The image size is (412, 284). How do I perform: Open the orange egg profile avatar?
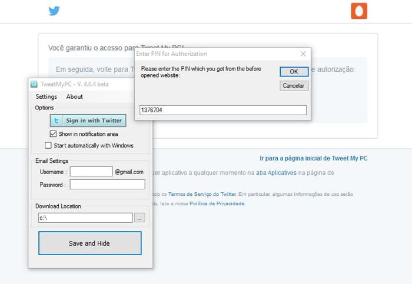359,11
